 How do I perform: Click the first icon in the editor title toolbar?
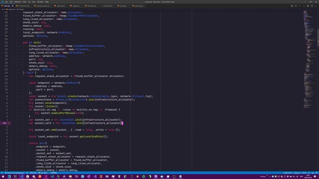[292, 6]
